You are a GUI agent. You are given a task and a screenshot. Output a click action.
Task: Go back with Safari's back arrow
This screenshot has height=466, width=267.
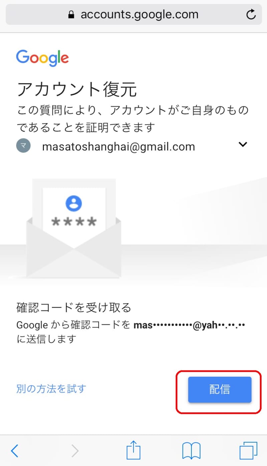(x=14, y=451)
